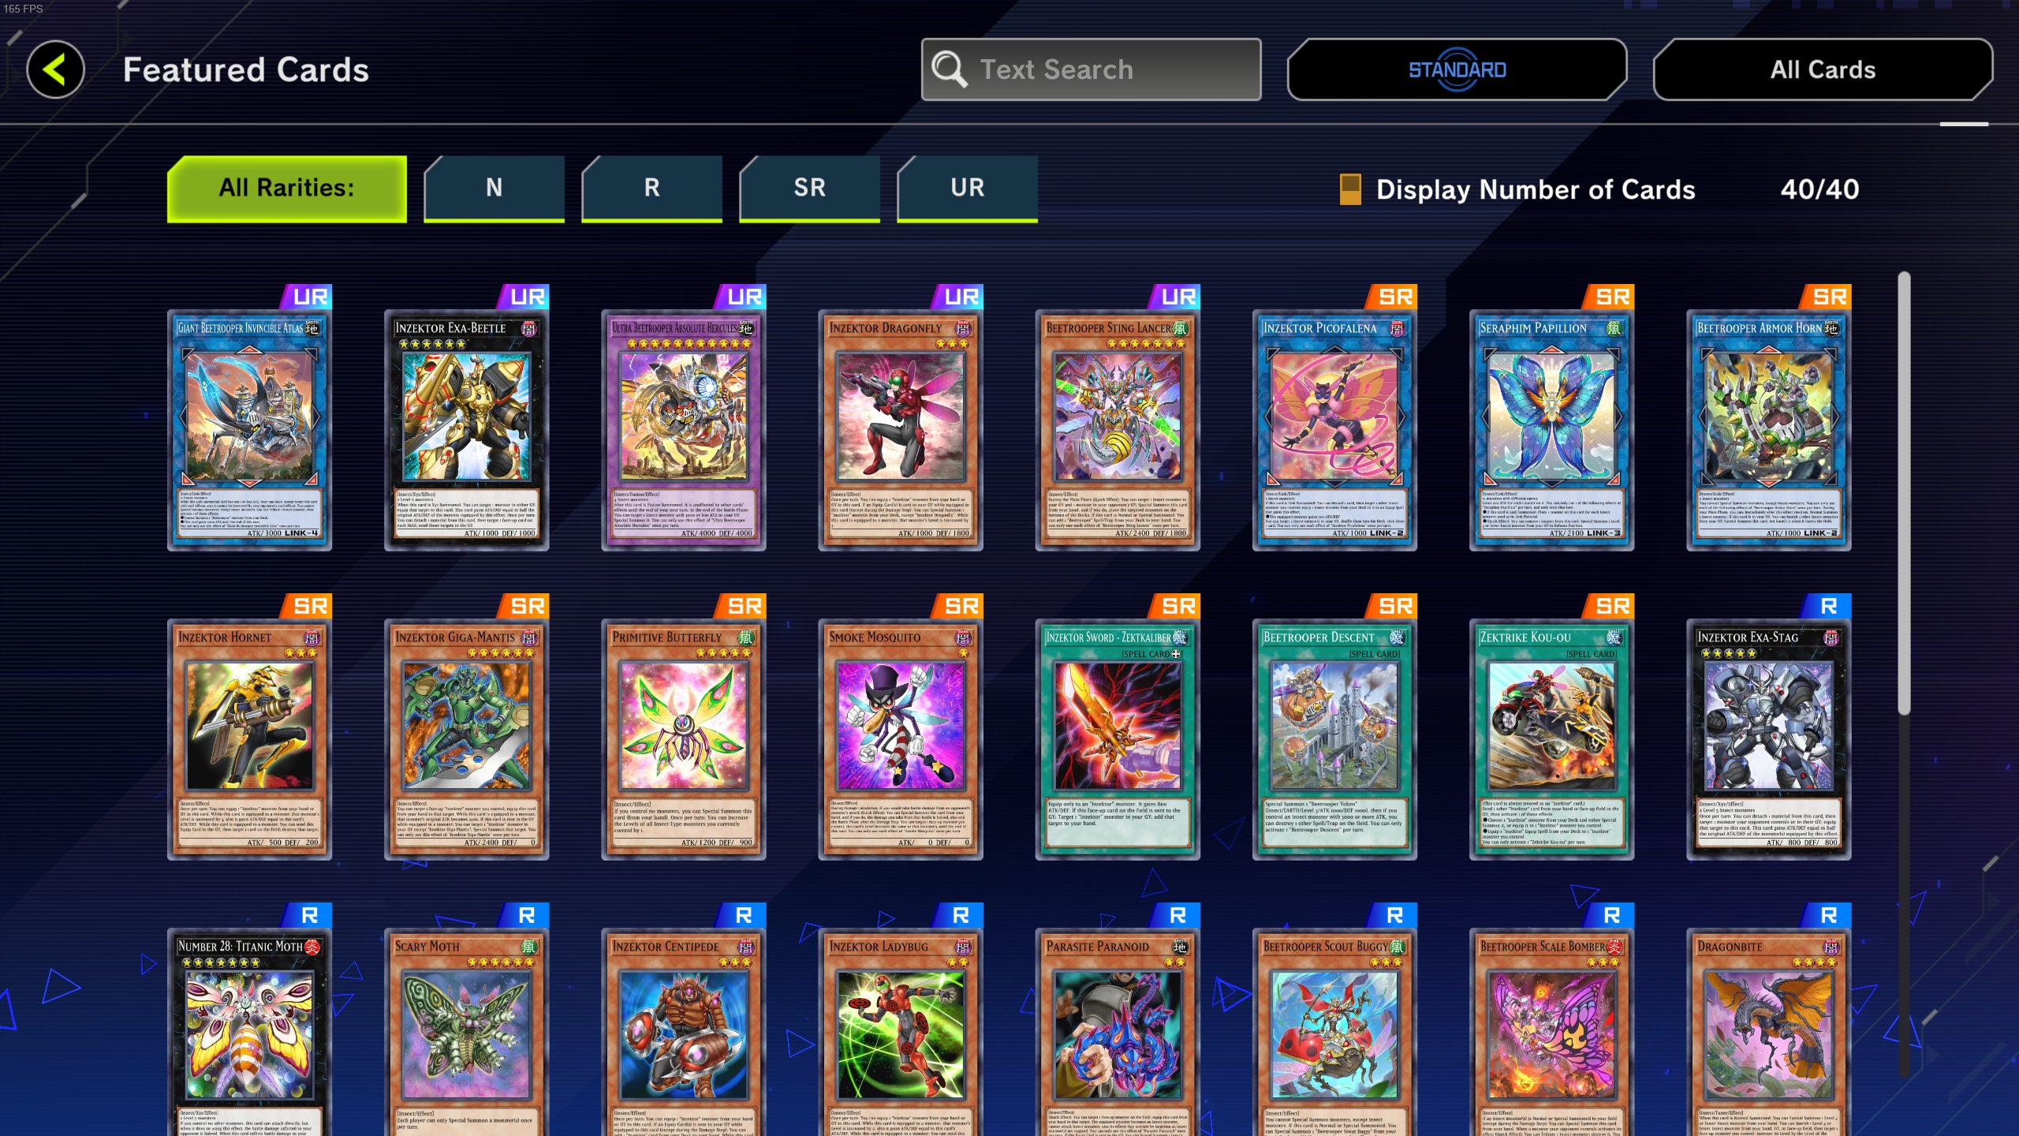
Task: Click the Text Search input field
Action: (x=1092, y=69)
